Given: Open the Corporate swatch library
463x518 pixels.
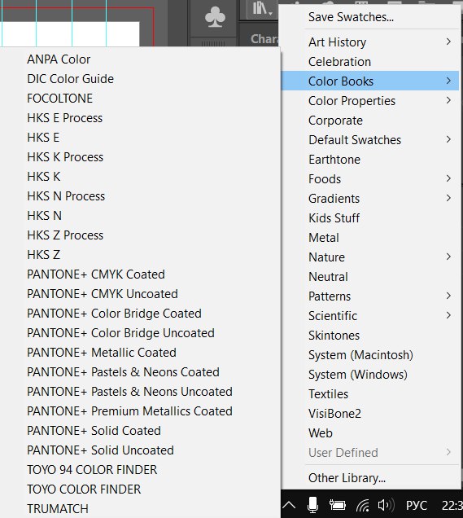Looking at the screenshot, I should click(x=370, y=121).
